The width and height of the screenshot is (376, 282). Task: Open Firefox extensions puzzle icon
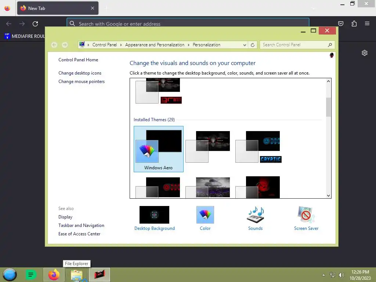click(x=354, y=23)
